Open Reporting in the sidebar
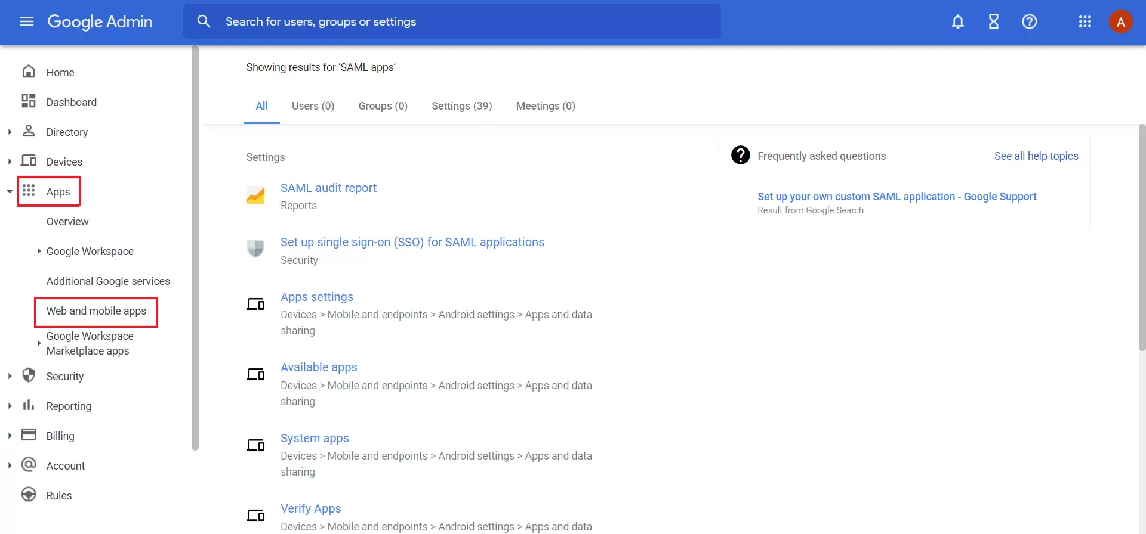This screenshot has height=534, width=1146. tap(69, 406)
